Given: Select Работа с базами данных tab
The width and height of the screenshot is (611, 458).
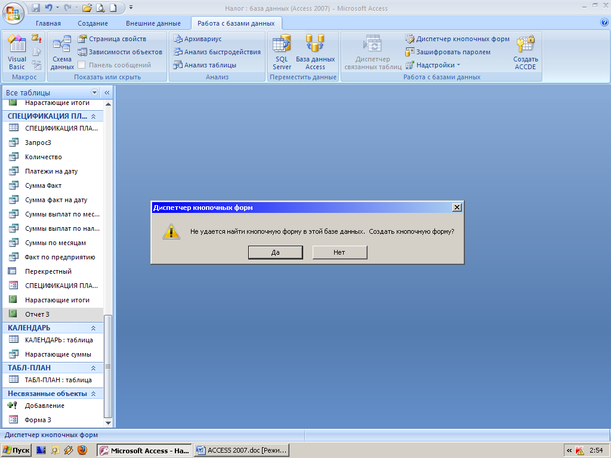Looking at the screenshot, I should (236, 23).
